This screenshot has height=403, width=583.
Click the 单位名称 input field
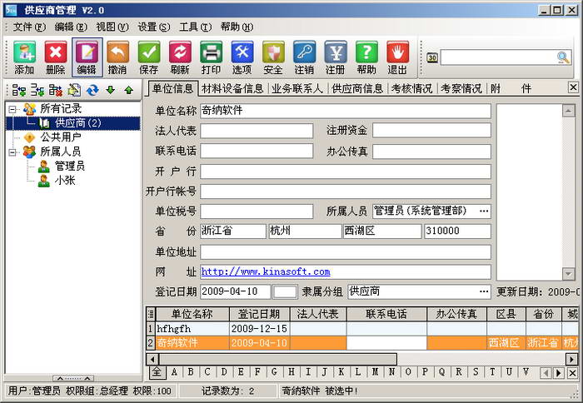pyautogui.click(x=346, y=111)
